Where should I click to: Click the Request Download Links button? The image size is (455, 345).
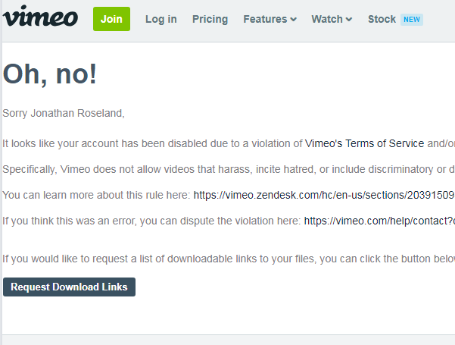pos(69,287)
